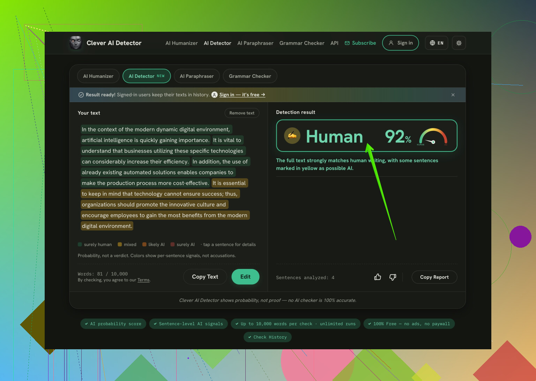This screenshot has height=381, width=536.
Task: Open Grammar Checker in top navigation
Action: coord(302,43)
